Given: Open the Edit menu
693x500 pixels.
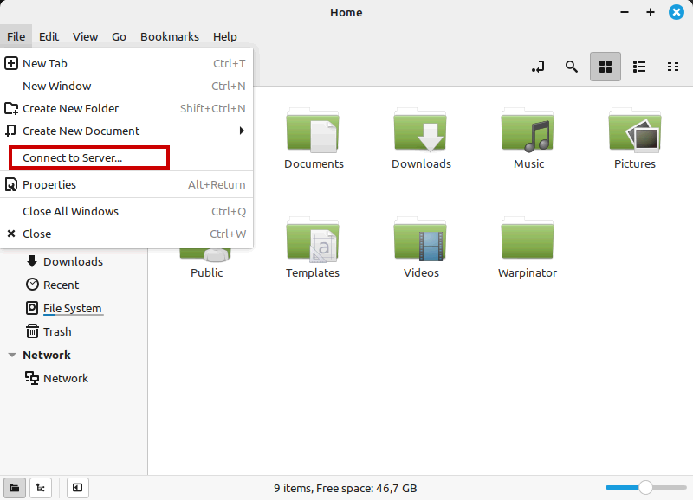Looking at the screenshot, I should pos(49,36).
